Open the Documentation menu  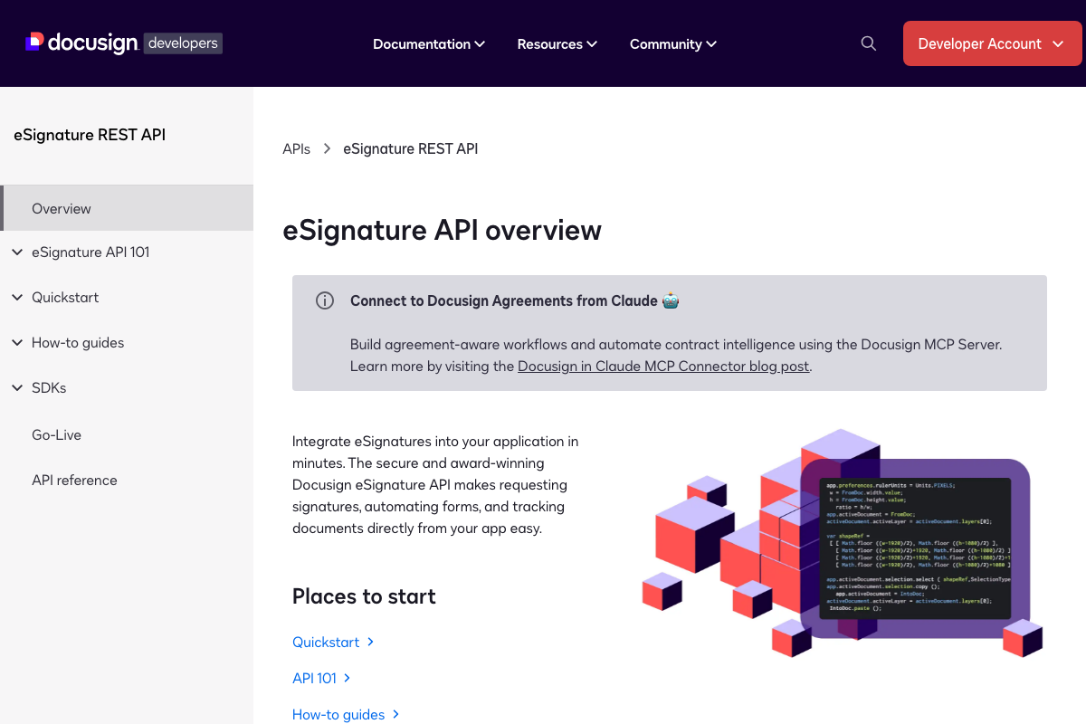point(429,43)
